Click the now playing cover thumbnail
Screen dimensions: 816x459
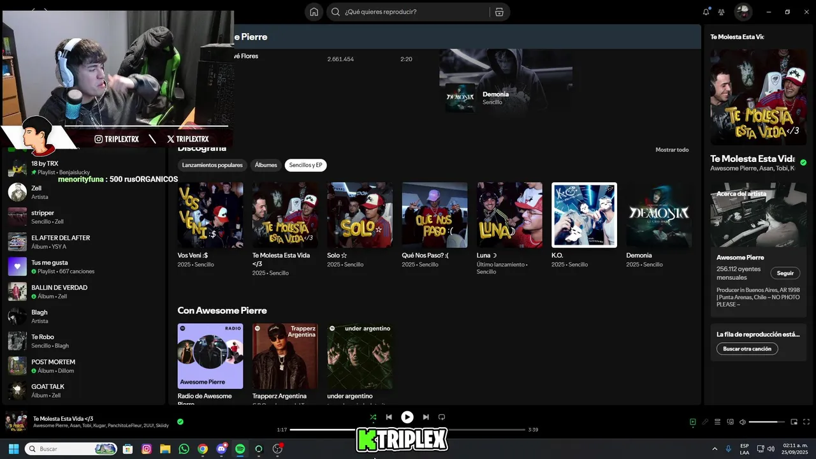tap(16, 422)
